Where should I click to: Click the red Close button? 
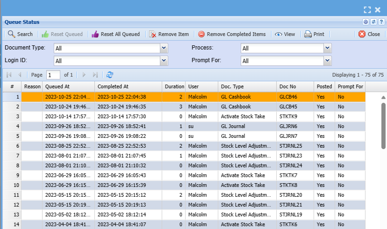click(x=369, y=34)
